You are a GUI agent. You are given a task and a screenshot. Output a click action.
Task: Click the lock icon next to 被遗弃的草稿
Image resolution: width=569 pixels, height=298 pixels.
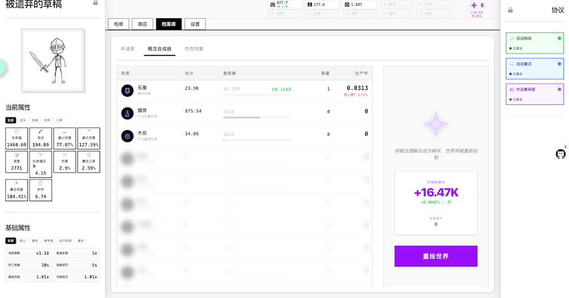click(x=95, y=3)
